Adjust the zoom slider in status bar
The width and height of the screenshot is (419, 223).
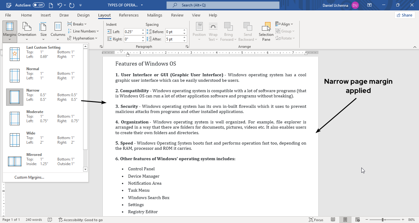383,220
